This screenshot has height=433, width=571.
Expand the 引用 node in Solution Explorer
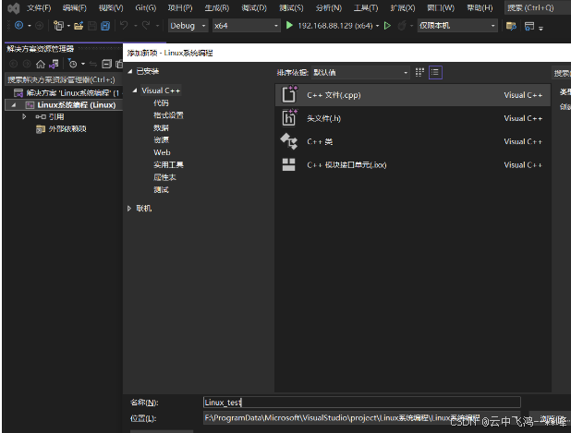[24, 117]
